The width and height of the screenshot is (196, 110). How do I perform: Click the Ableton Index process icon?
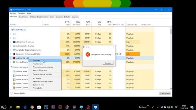(x=14, y=71)
